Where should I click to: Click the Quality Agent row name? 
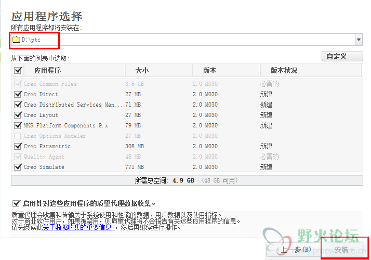44,157
